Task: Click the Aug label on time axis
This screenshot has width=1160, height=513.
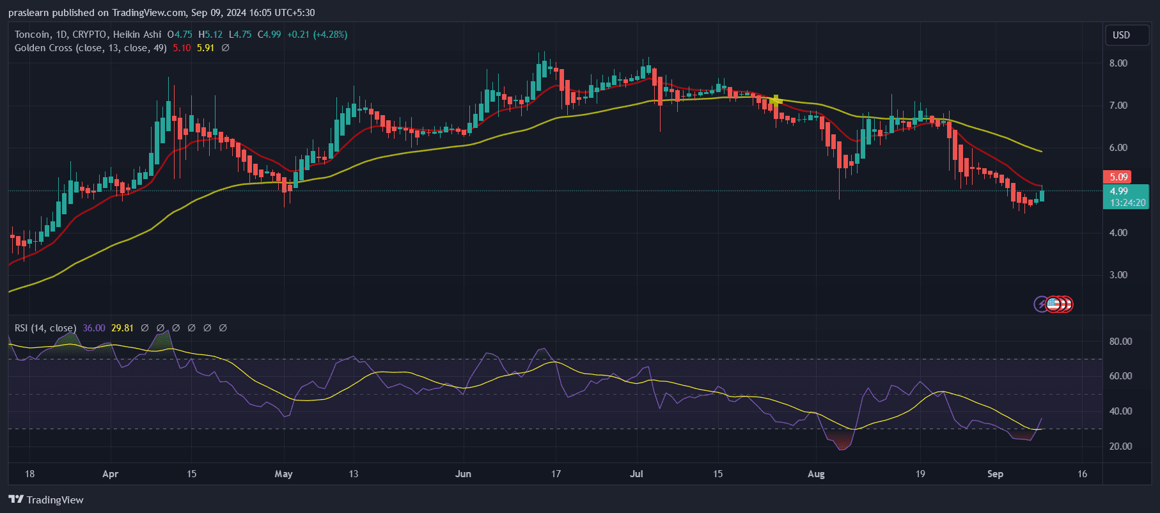Action: coord(816,474)
